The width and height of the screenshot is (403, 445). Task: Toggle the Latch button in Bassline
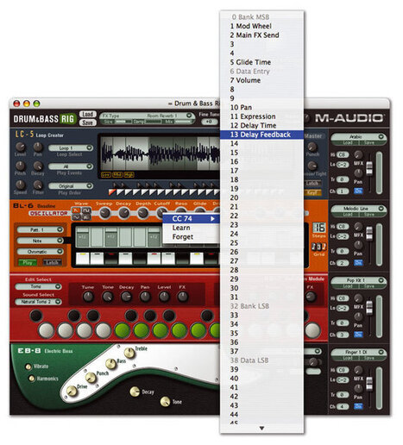[52, 262]
